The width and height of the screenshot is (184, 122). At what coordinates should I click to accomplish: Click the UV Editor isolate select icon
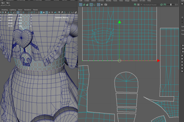click(102, 5)
